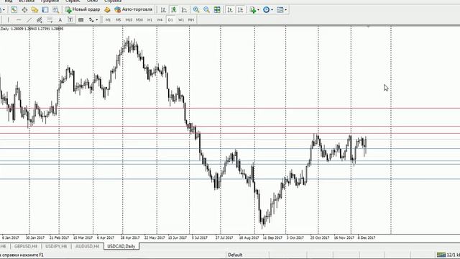Open the Сервис menu
The width and height of the screenshot is (460, 259).
coord(73,1)
